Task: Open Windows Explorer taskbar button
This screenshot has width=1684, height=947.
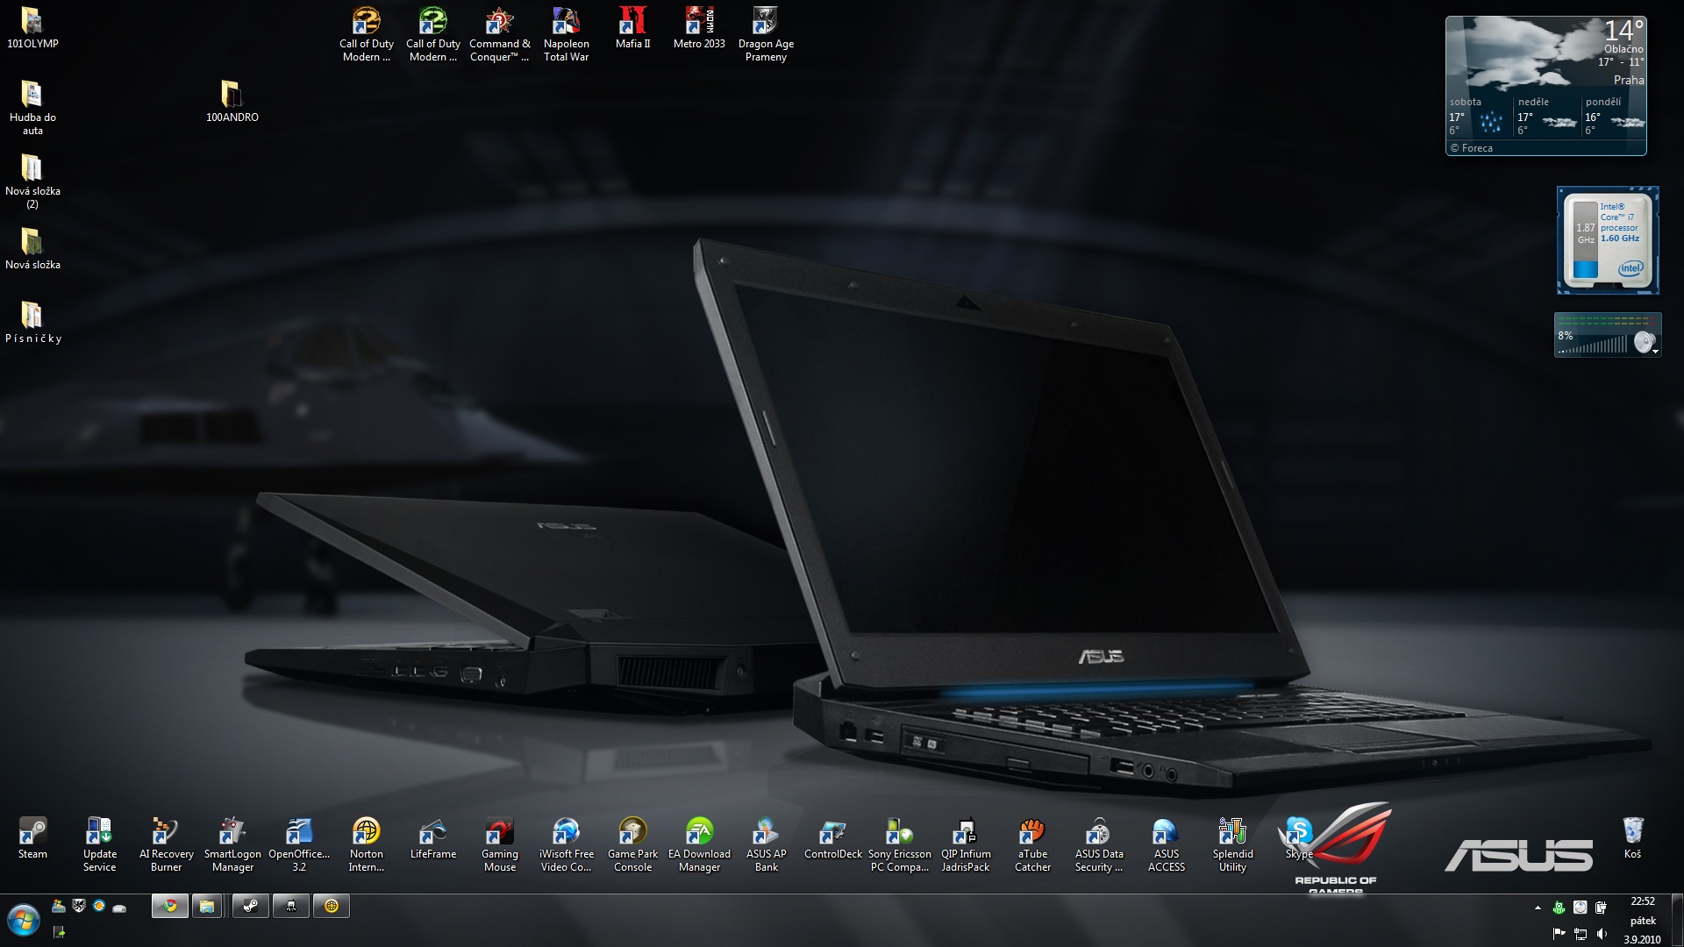Action: coord(207,906)
